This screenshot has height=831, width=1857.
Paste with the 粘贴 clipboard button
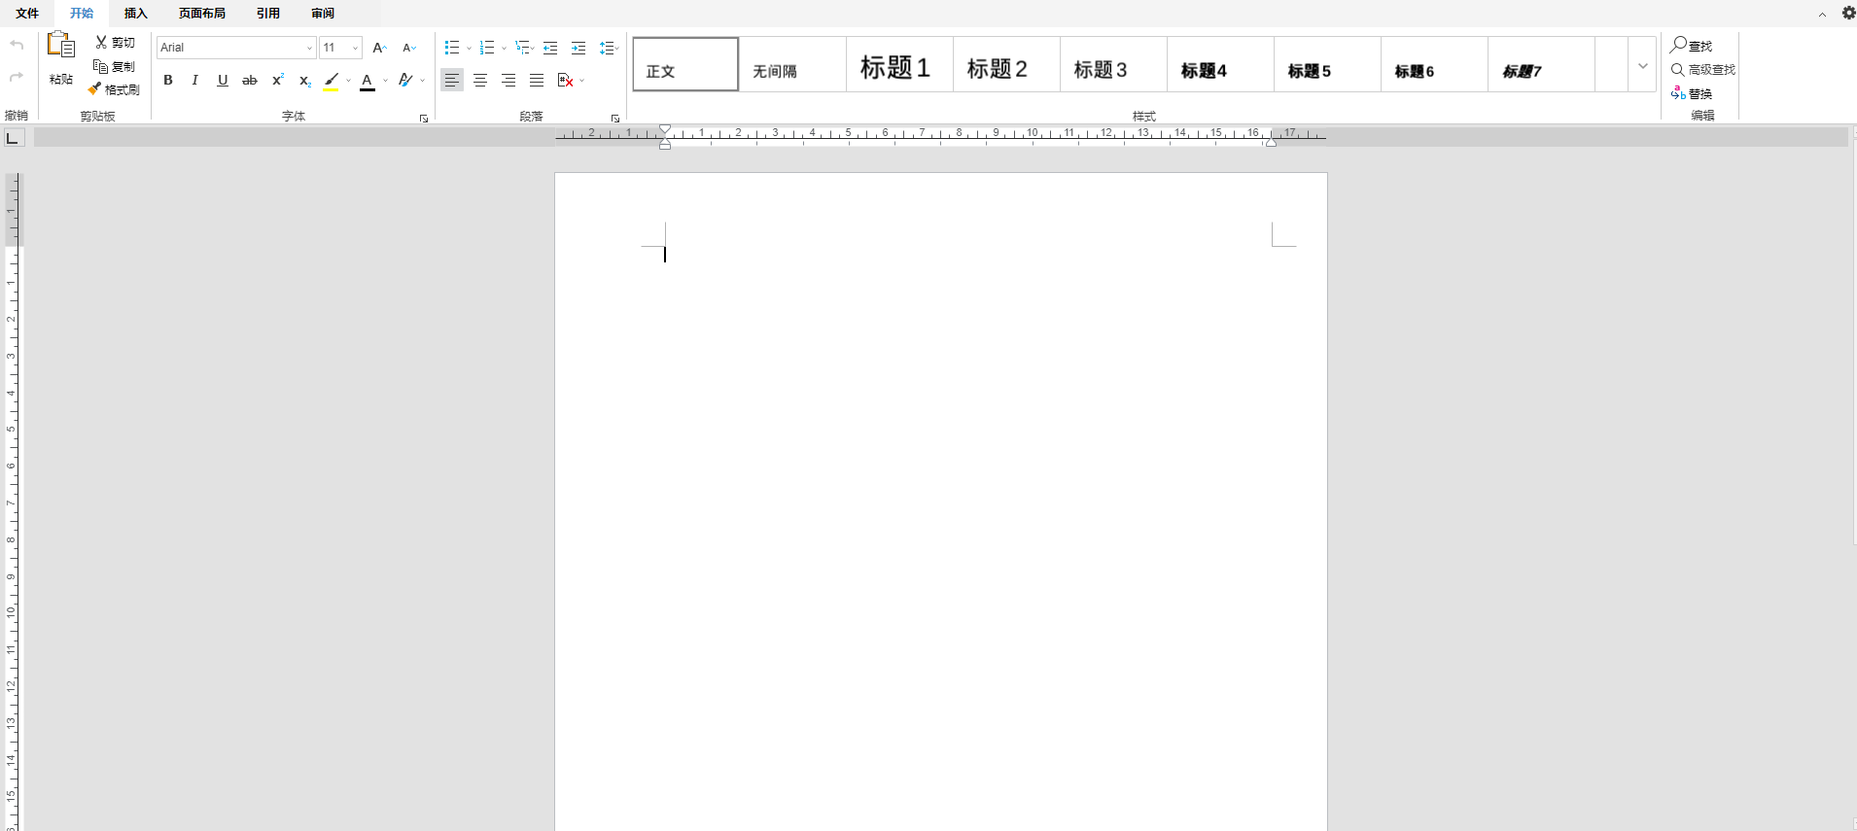(x=61, y=58)
